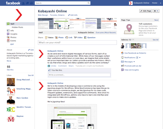Open messages icon in top bar
The height and width of the screenshot is (129, 163).
(x=27, y=3)
